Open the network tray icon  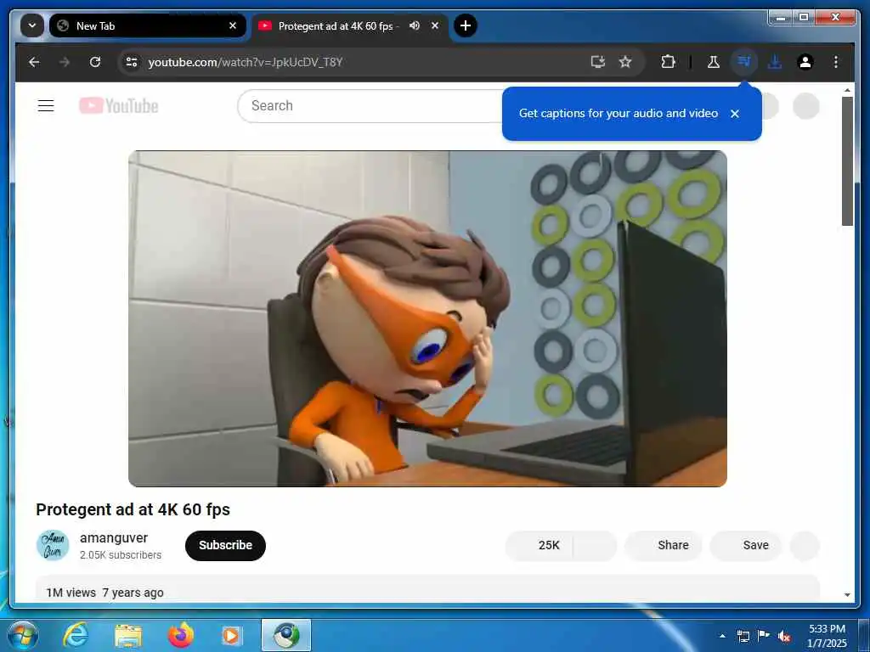pos(743,636)
